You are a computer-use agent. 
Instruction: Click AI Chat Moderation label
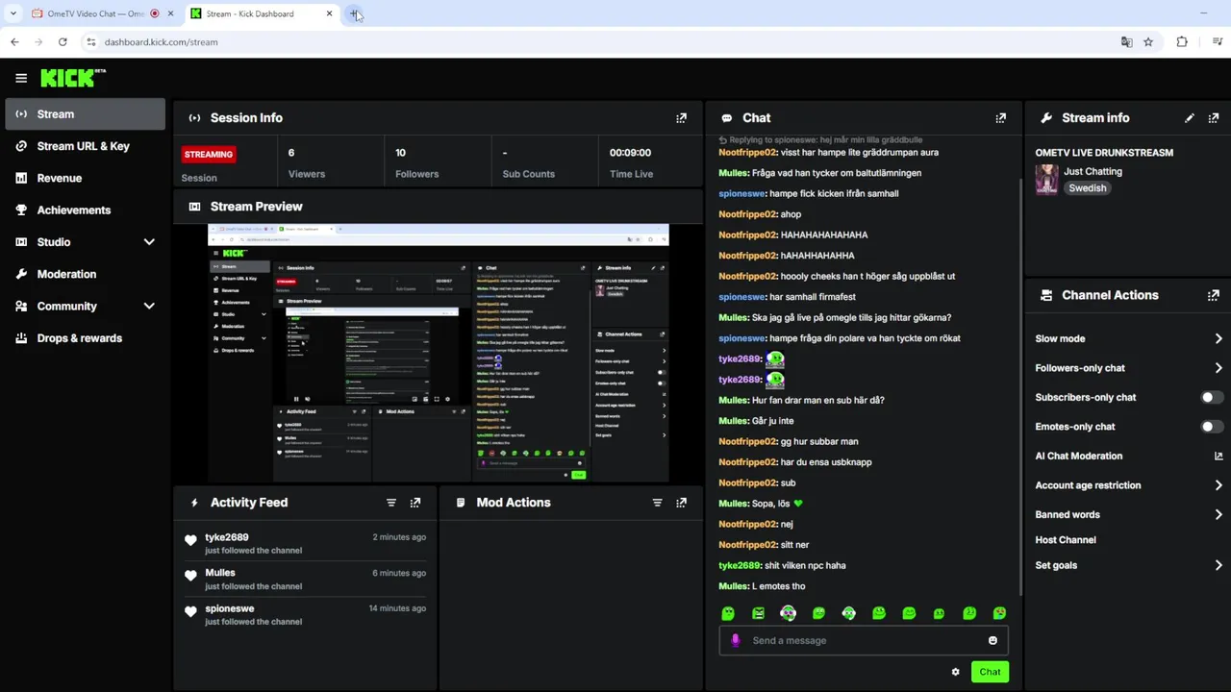pyautogui.click(x=1078, y=456)
